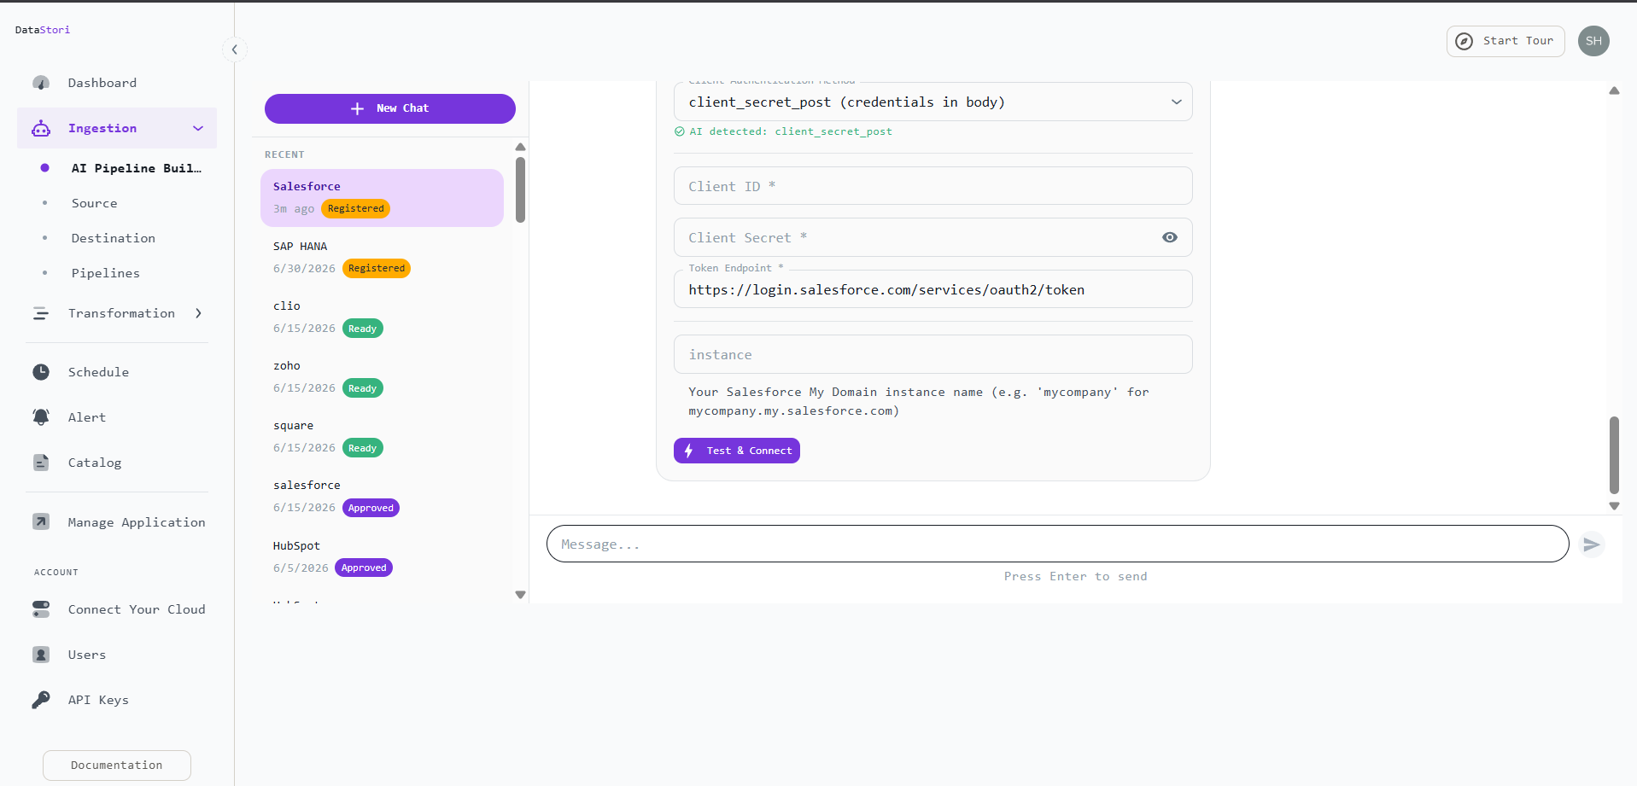The width and height of the screenshot is (1637, 786).
Task: Open the square chat entry
Action: tap(382, 437)
